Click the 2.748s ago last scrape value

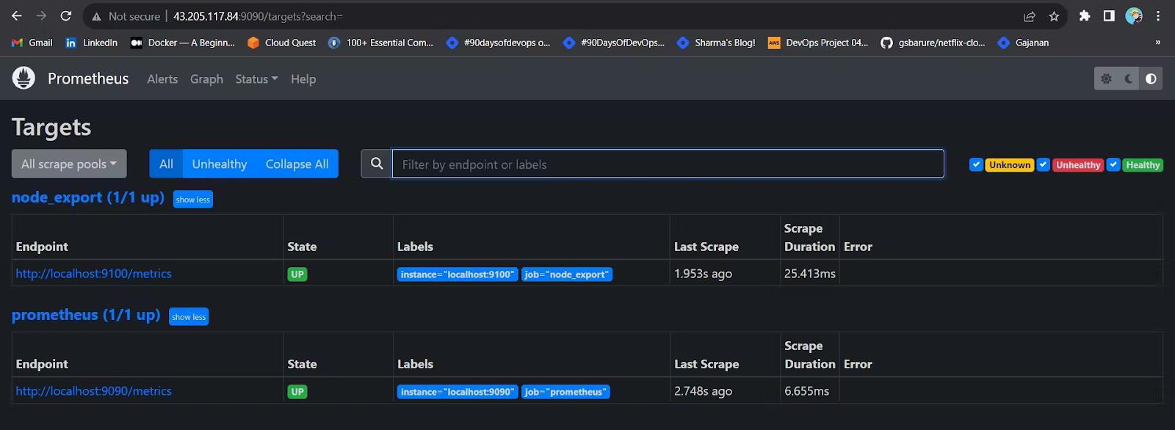click(703, 391)
